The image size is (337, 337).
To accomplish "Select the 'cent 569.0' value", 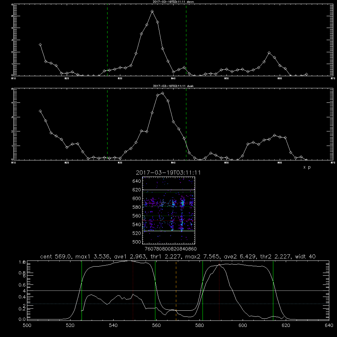I will pyautogui.click(x=56, y=256).
